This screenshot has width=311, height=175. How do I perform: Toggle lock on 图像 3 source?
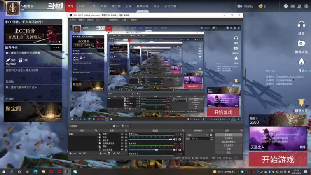pos(126,134)
